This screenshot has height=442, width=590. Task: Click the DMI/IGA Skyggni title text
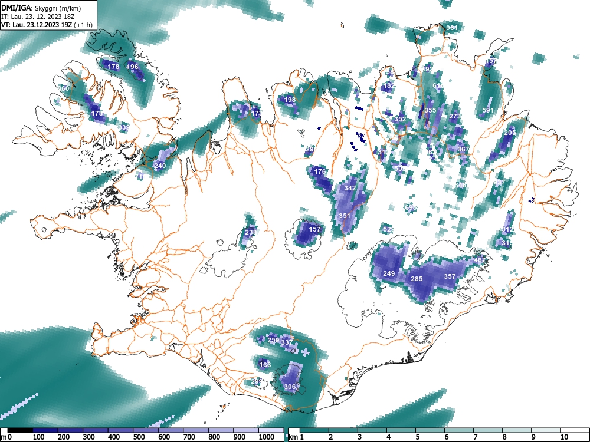(41, 8)
